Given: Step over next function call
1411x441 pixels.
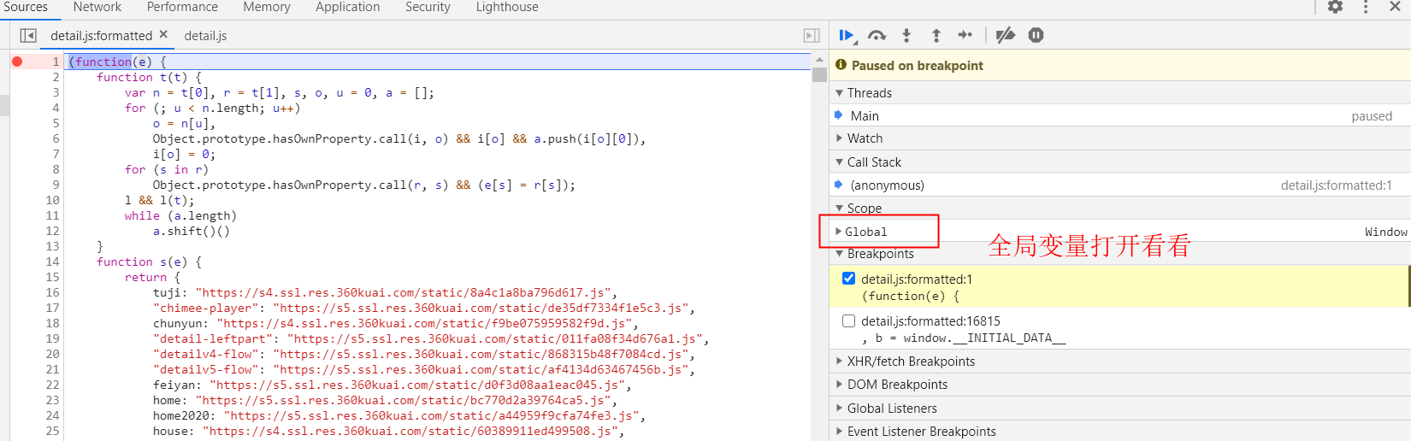Looking at the screenshot, I should pos(877,35).
